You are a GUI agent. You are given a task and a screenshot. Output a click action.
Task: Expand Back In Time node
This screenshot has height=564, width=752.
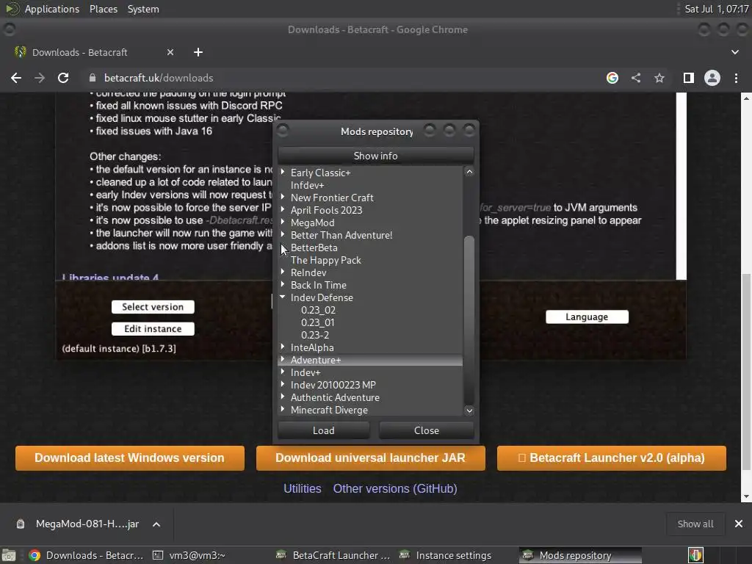(283, 284)
